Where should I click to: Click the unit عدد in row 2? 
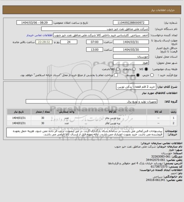[67, 123]
